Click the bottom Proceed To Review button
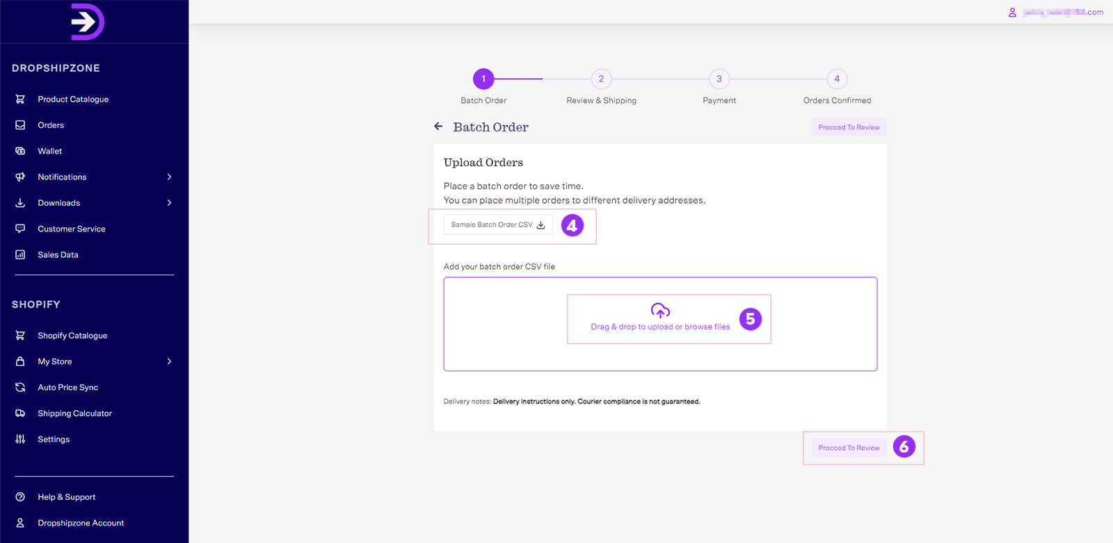The height and width of the screenshot is (543, 1113). click(849, 448)
